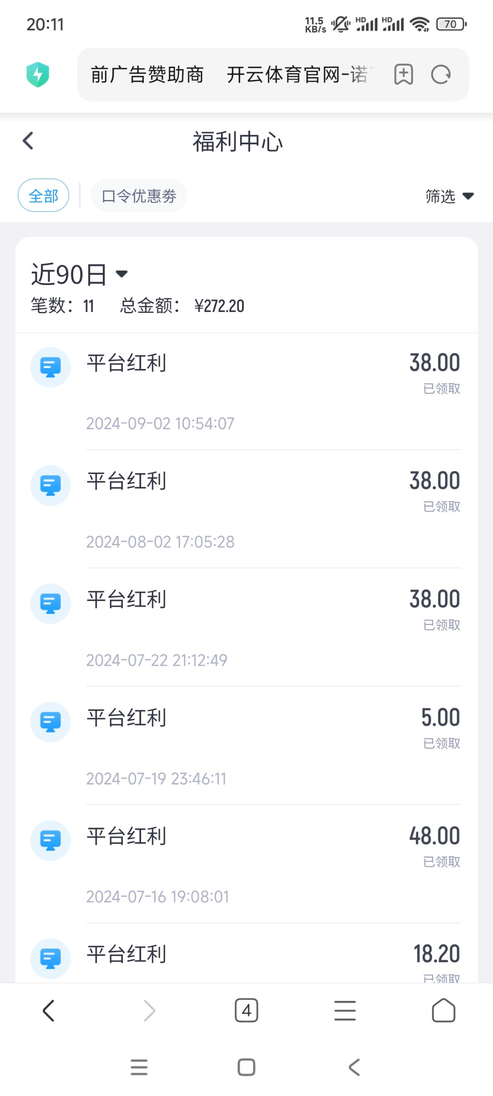This screenshot has height=1096, width=493.
Task: Open the browser hamburger menu
Action: coord(345,1011)
